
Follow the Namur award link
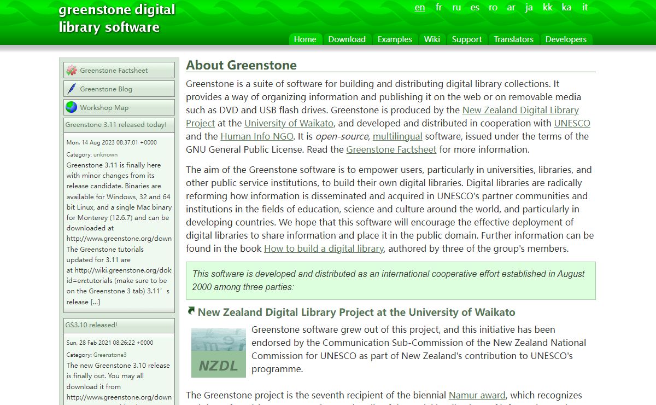(x=477, y=395)
